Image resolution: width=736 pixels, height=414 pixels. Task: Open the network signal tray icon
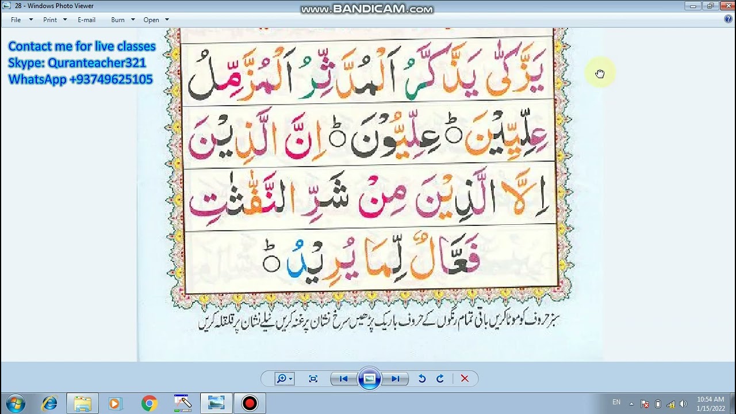[670, 404]
